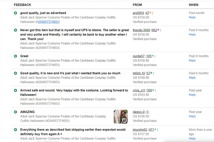Click the teal star next to quirke57's score

[x=153, y=56]
